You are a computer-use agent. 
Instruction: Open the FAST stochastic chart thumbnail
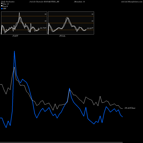(24, 23)
